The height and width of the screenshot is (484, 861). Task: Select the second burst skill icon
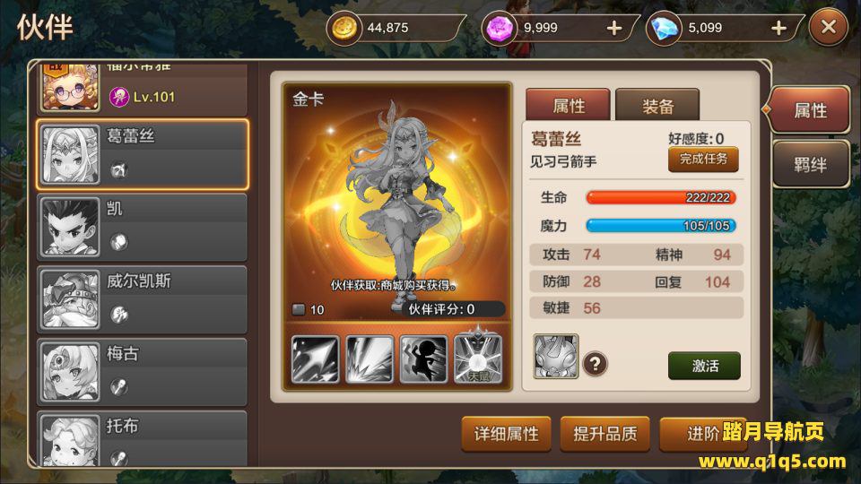click(x=370, y=359)
